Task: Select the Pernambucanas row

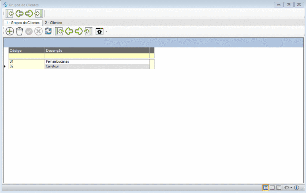Action: tap(97, 61)
